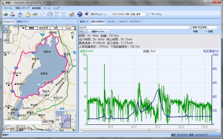Click the 滋賀県 label on the map

[x=48, y=82]
